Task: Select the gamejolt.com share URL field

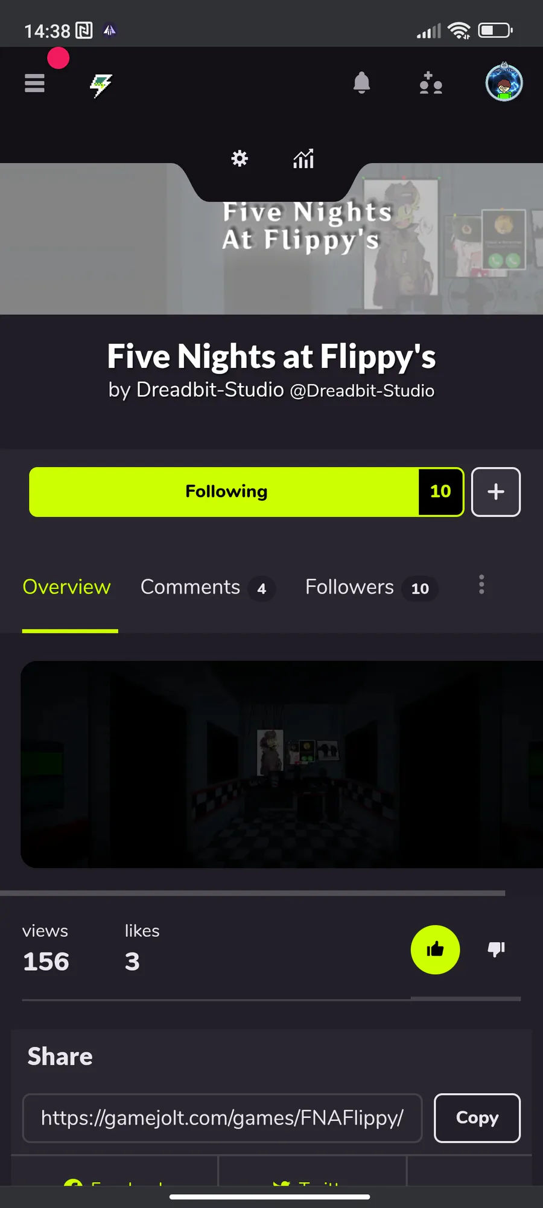Action: click(222, 1118)
